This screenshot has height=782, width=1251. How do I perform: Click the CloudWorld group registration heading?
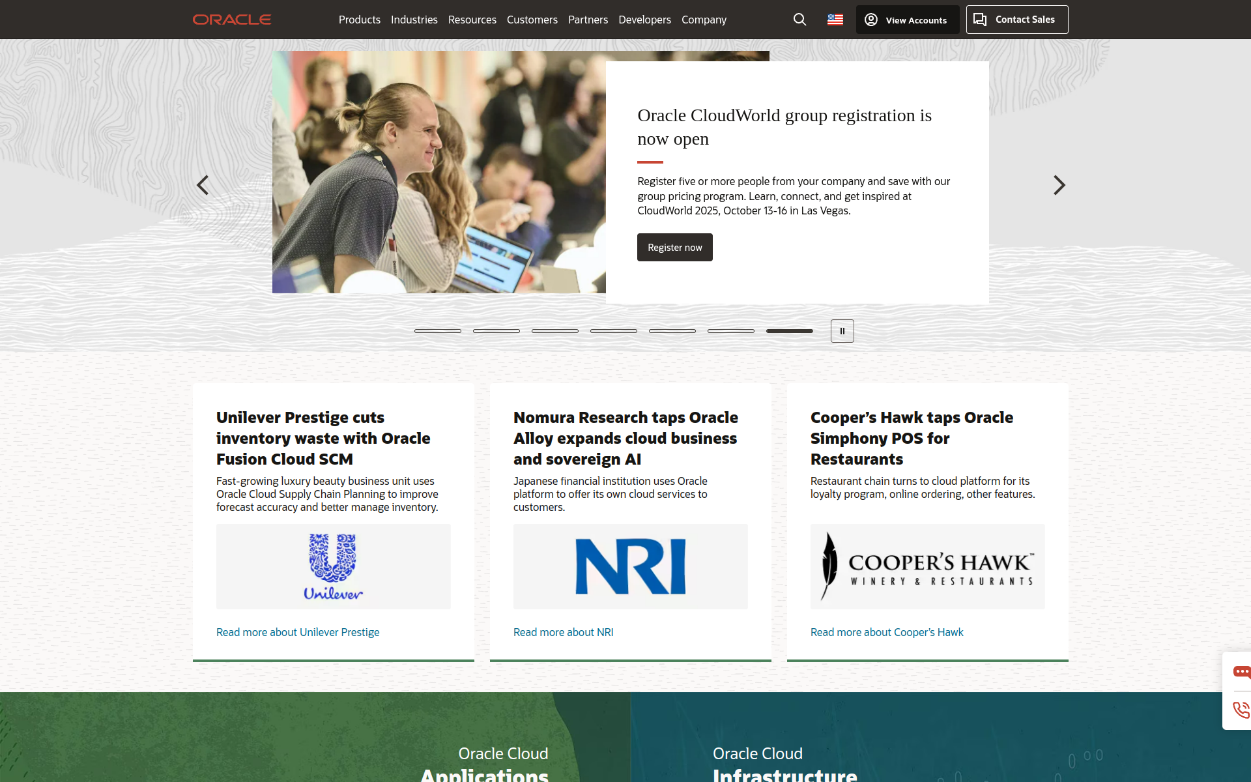(x=784, y=127)
